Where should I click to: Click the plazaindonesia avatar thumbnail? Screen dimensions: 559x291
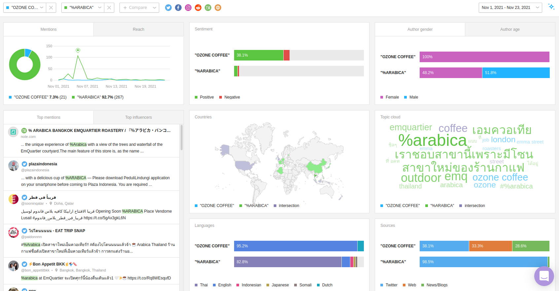tap(13, 165)
